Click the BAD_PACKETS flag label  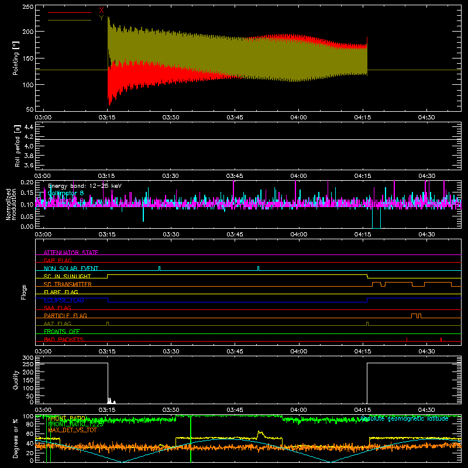pyautogui.click(x=64, y=339)
